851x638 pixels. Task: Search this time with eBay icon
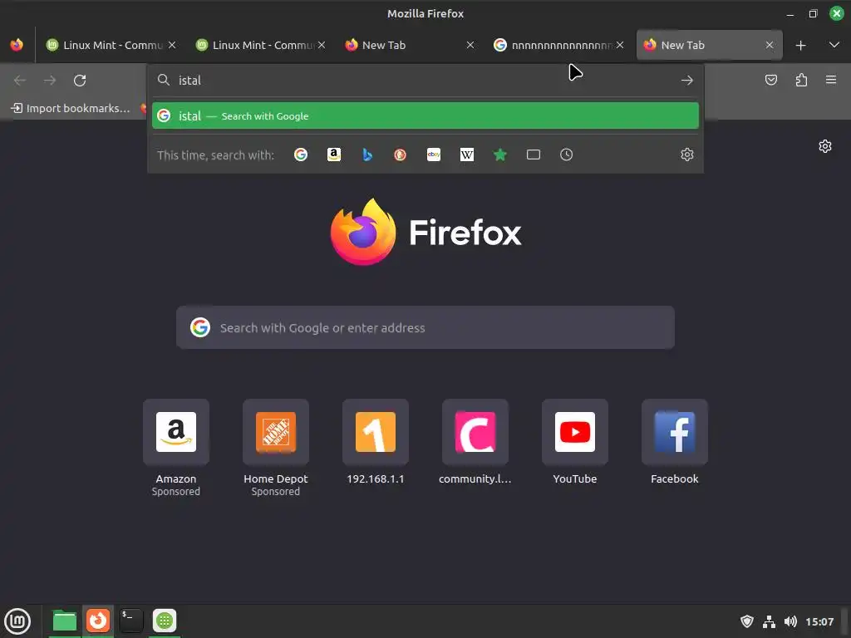[434, 155]
